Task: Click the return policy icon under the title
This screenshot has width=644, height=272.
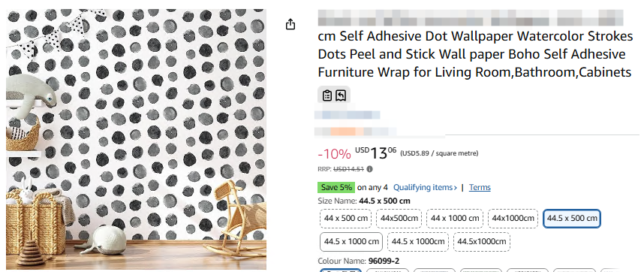Action: [341, 95]
